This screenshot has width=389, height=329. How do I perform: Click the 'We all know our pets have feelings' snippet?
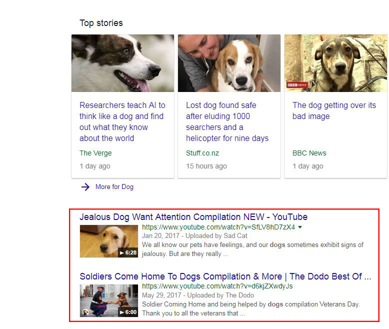(252, 249)
